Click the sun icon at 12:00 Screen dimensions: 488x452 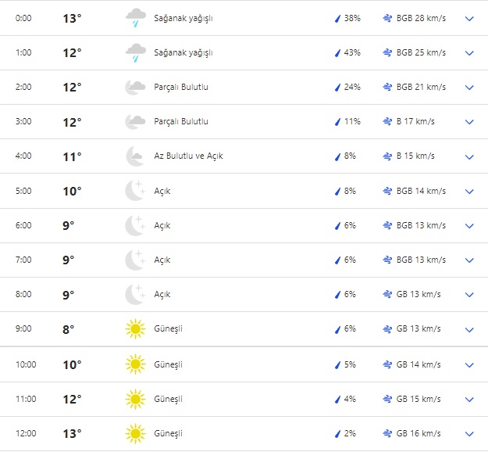coord(135,433)
